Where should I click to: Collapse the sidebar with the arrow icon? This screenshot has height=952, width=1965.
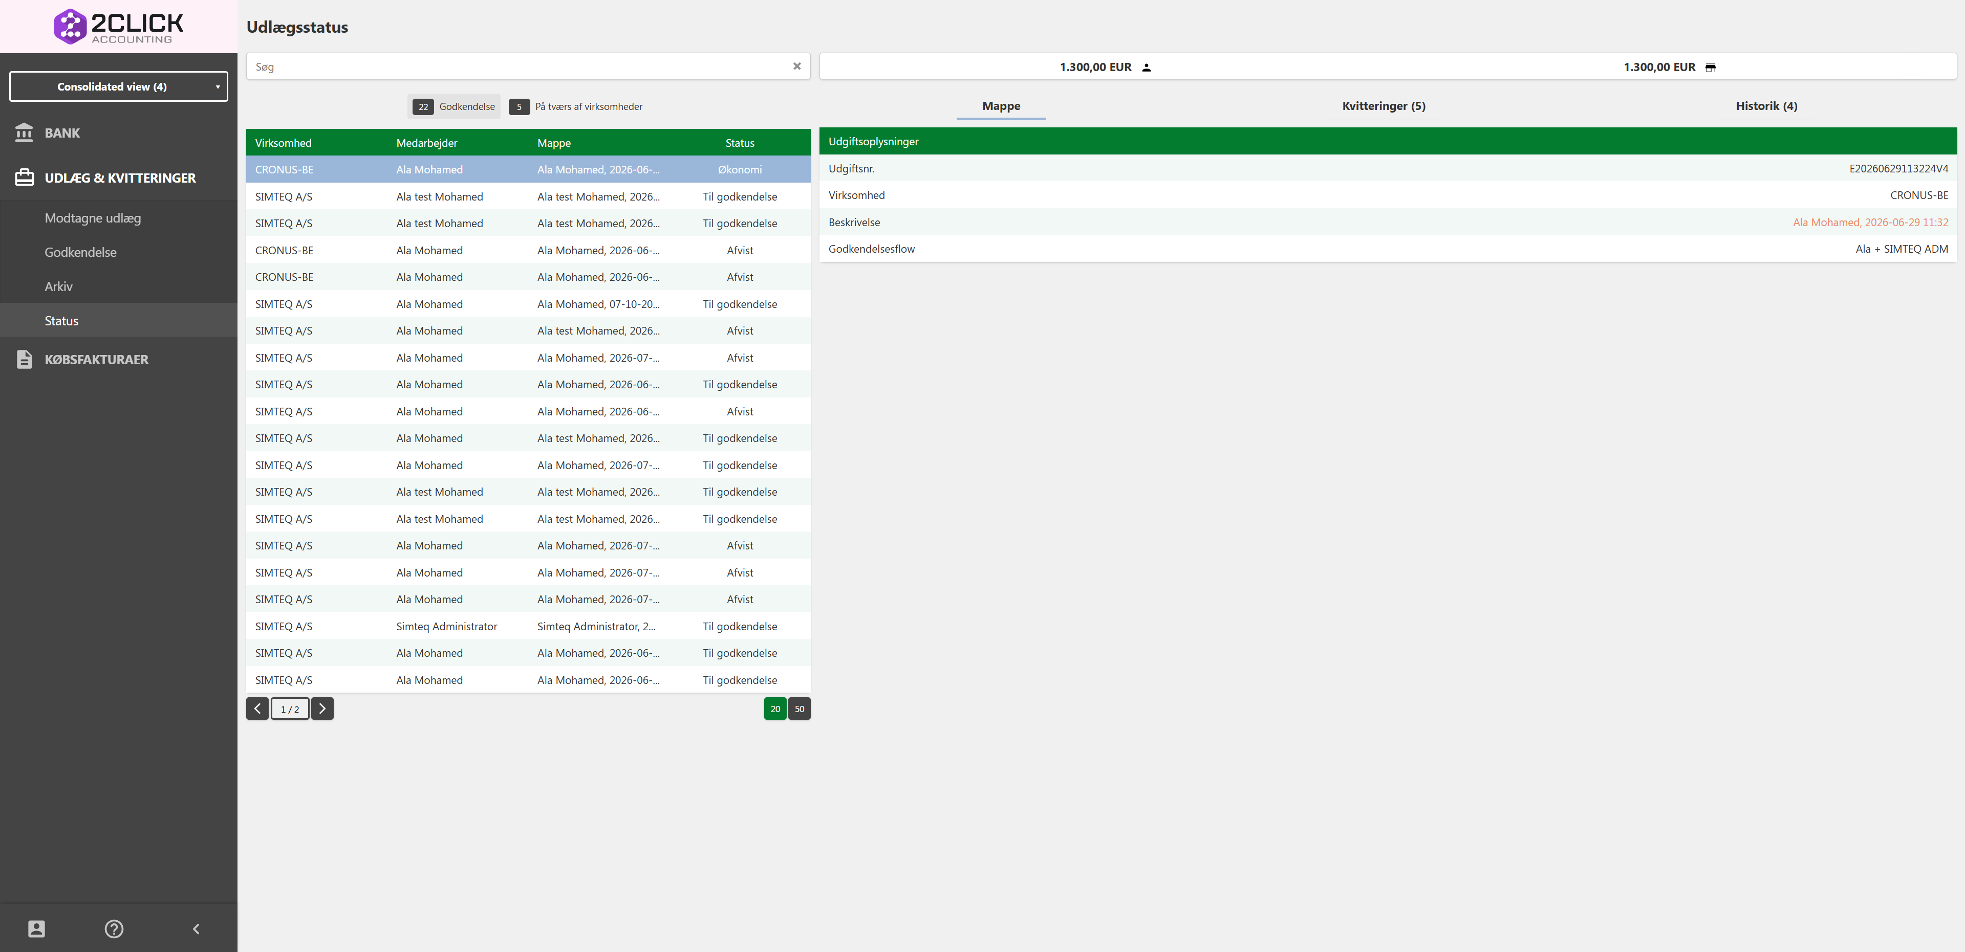tap(196, 928)
